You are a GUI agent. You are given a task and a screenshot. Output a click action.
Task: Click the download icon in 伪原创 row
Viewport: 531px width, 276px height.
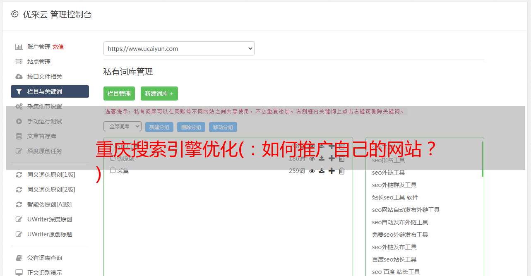pyautogui.click(x=322, y=158)
